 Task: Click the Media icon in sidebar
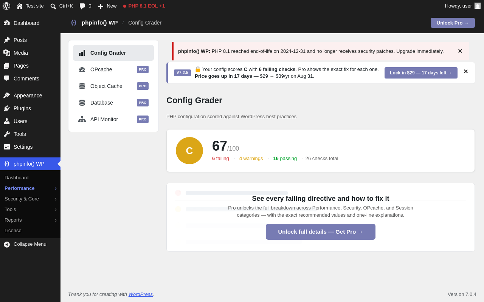(x=7, y=53)
